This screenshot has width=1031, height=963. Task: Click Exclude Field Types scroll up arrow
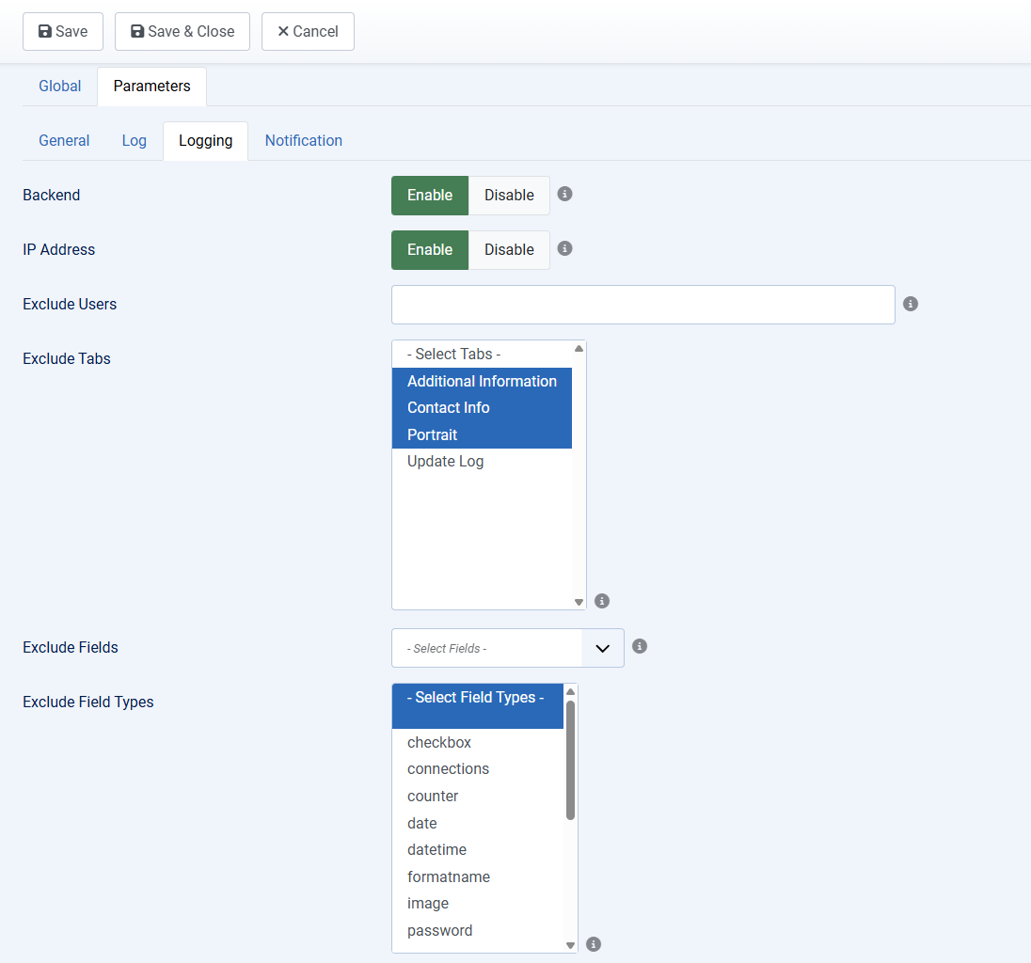coord(571,691)
